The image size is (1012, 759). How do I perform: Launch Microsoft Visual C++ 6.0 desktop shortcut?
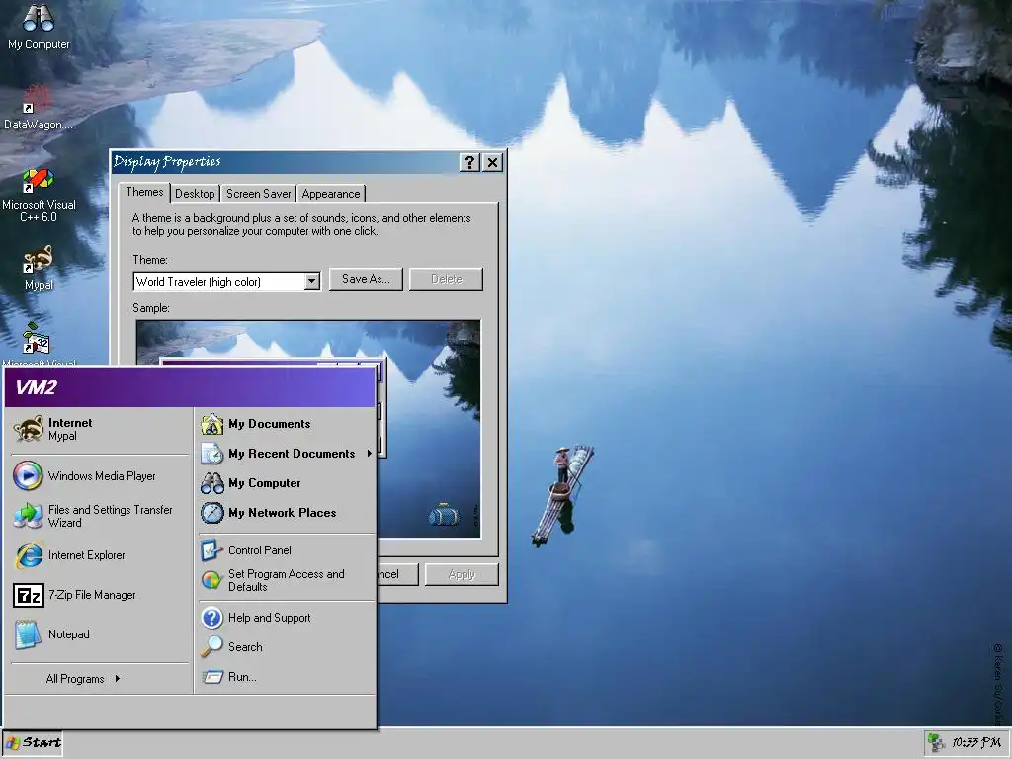pos(39,196)
